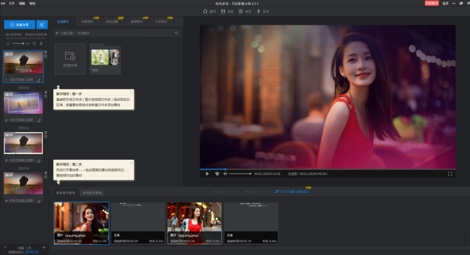Image resolution: width=470 pixels, height=255 pixels.
Task: Click the loop playback icon beside play
Action: (x=217, y=174)
